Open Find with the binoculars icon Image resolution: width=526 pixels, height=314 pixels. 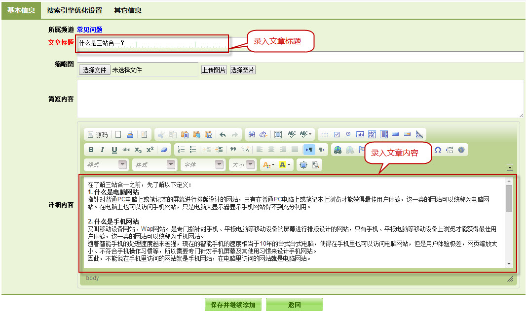(252, 134)
